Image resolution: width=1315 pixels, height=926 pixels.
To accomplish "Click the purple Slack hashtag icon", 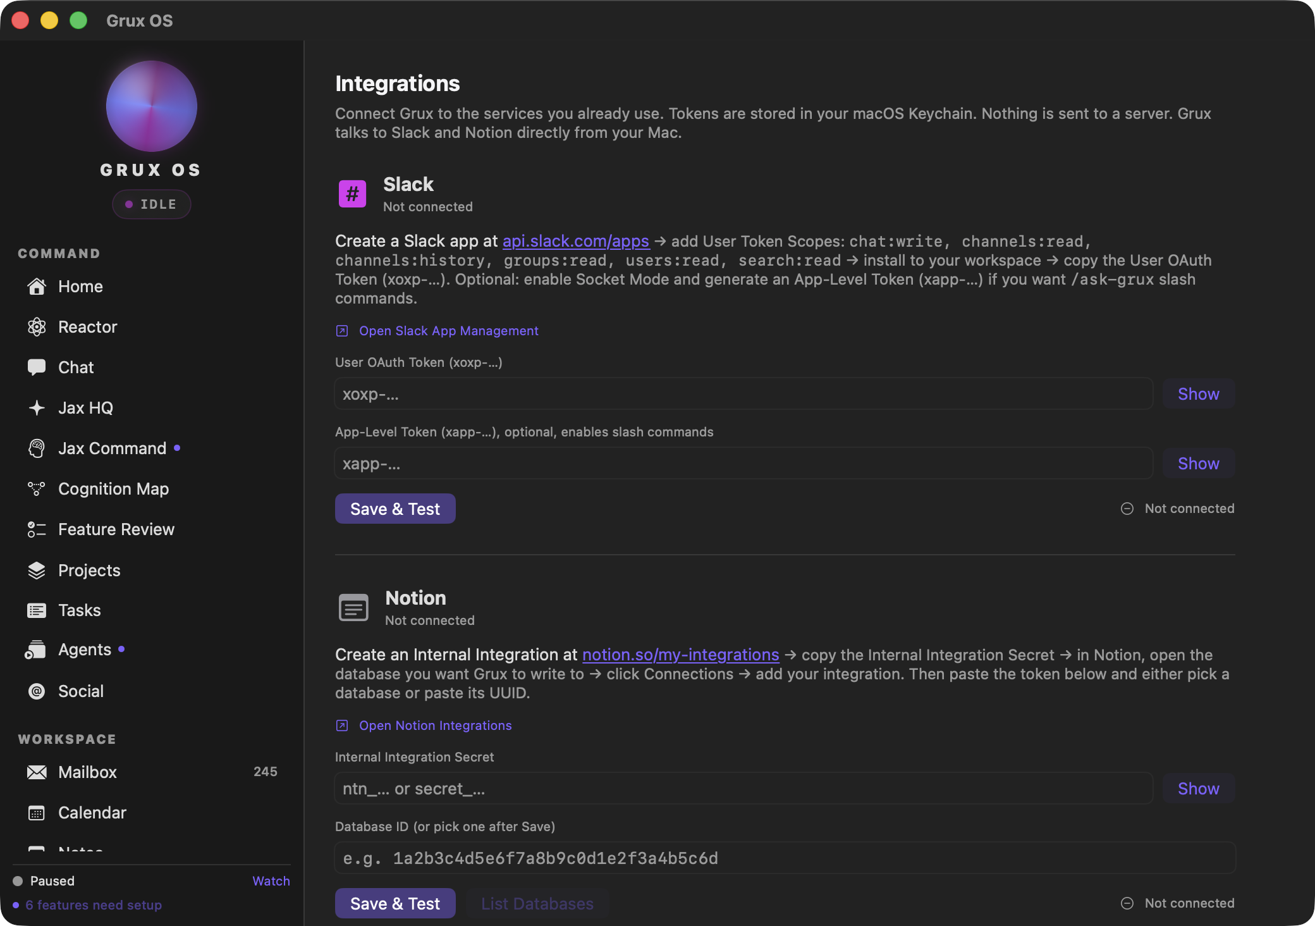I will [353, 194].
